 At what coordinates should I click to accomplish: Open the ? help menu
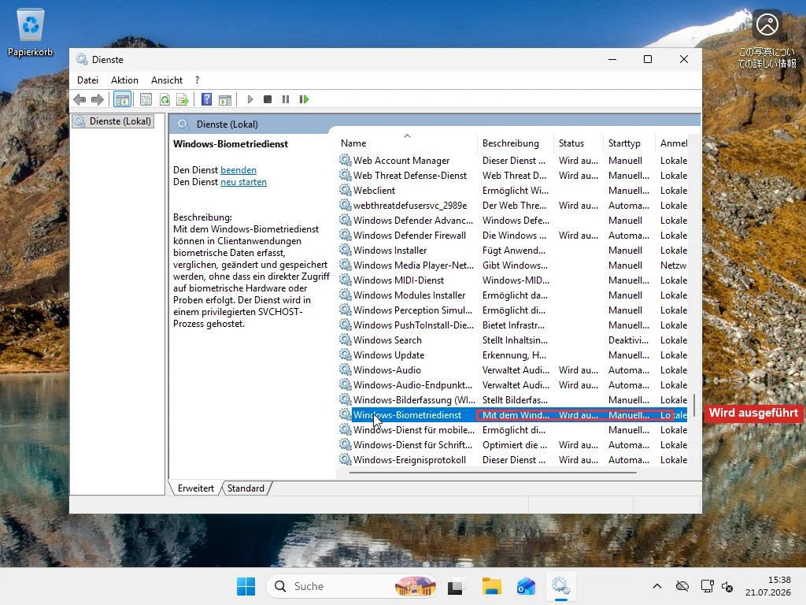(198, 80)
